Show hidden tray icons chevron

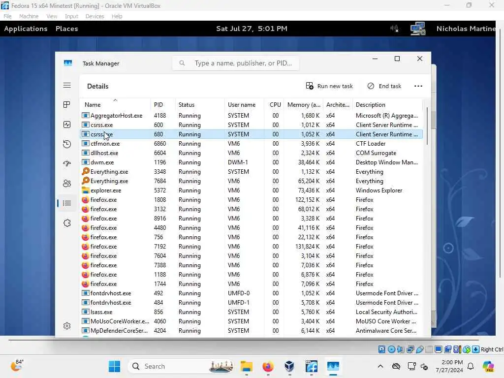point(380,366)
